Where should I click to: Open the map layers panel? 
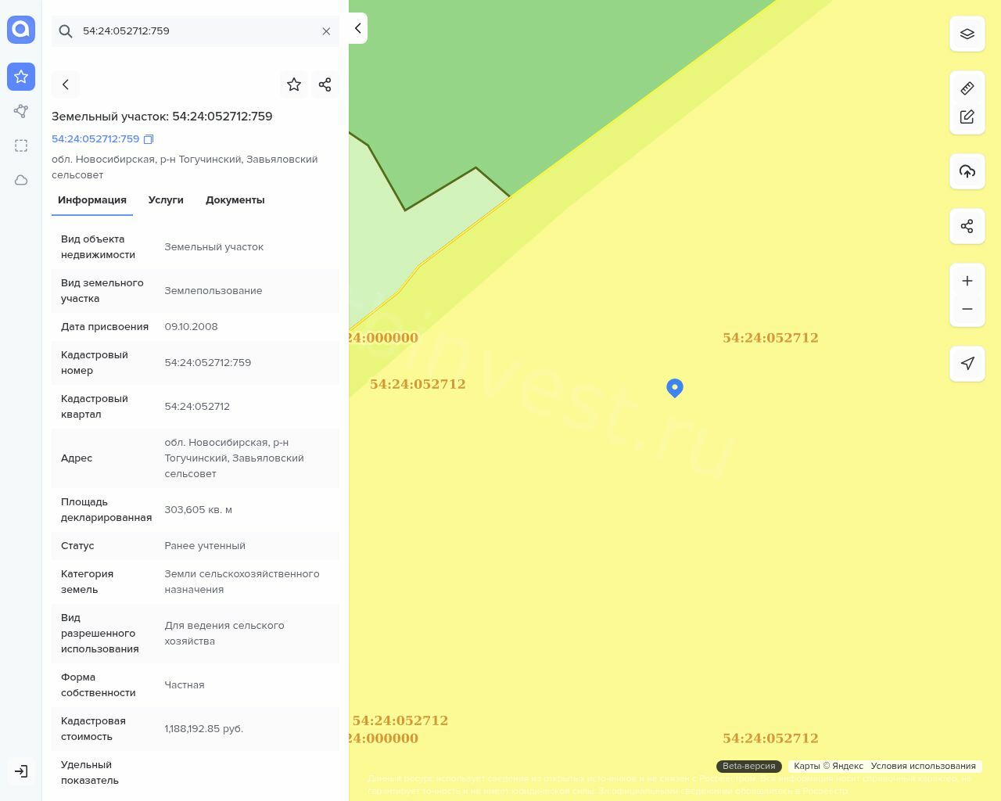coord(967,34)
